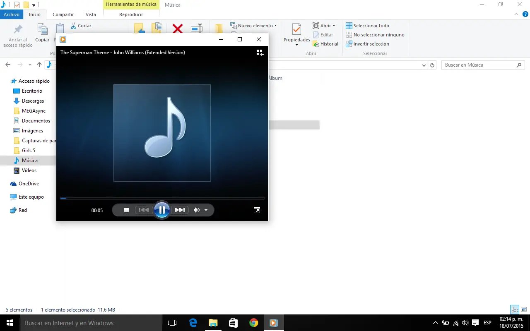Open the volume dropdown arrow
This screenshot has height=331, width=530.
tap(206, 210)
